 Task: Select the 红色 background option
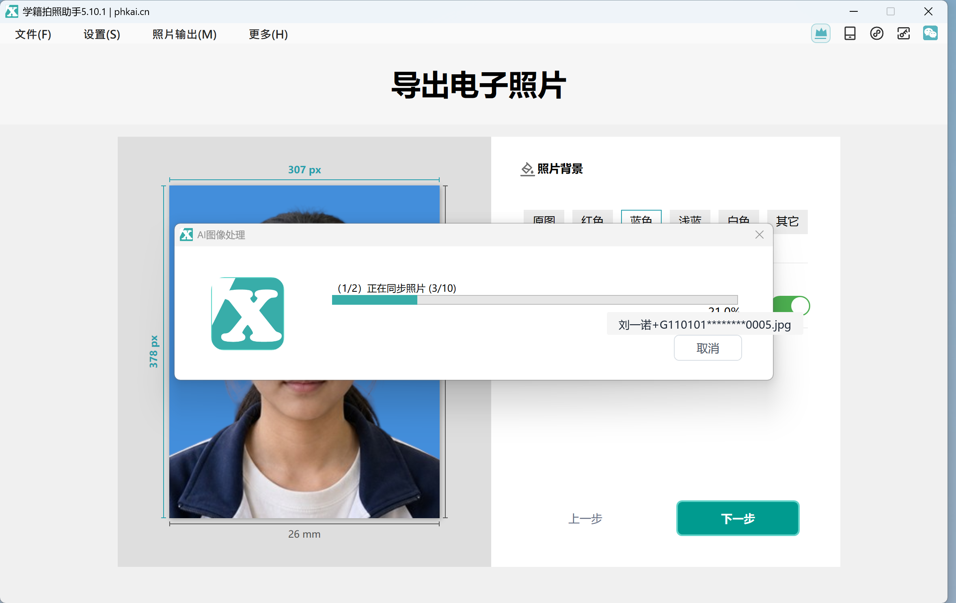pos(592,217)
